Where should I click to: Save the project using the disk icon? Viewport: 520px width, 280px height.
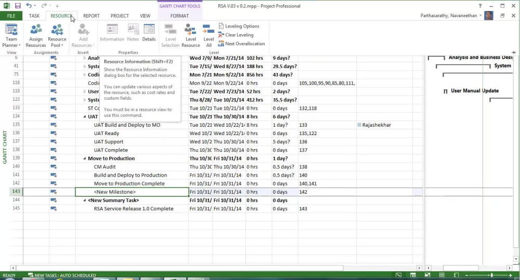click(18, 6)
